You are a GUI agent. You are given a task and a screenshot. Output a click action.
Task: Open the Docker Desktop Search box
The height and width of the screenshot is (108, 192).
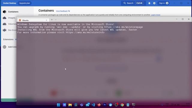tap(133, 3)
